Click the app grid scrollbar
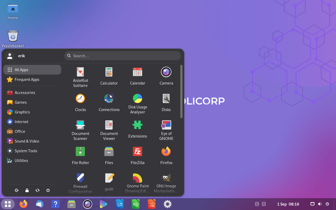 pyautogui.click(x=181, y=92)
